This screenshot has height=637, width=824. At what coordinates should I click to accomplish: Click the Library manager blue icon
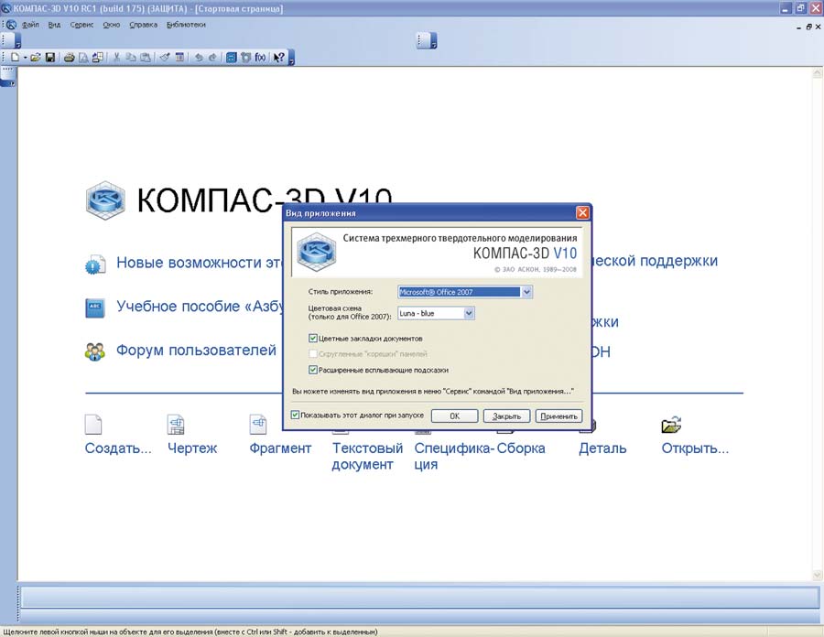tap(232, 58)
